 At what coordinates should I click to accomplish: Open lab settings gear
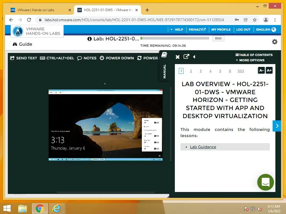click(275, 42)
